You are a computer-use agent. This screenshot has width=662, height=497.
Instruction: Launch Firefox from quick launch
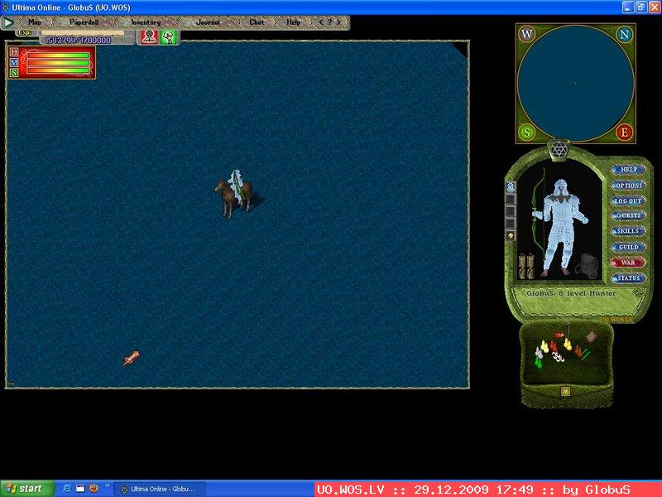coord(94,489)
